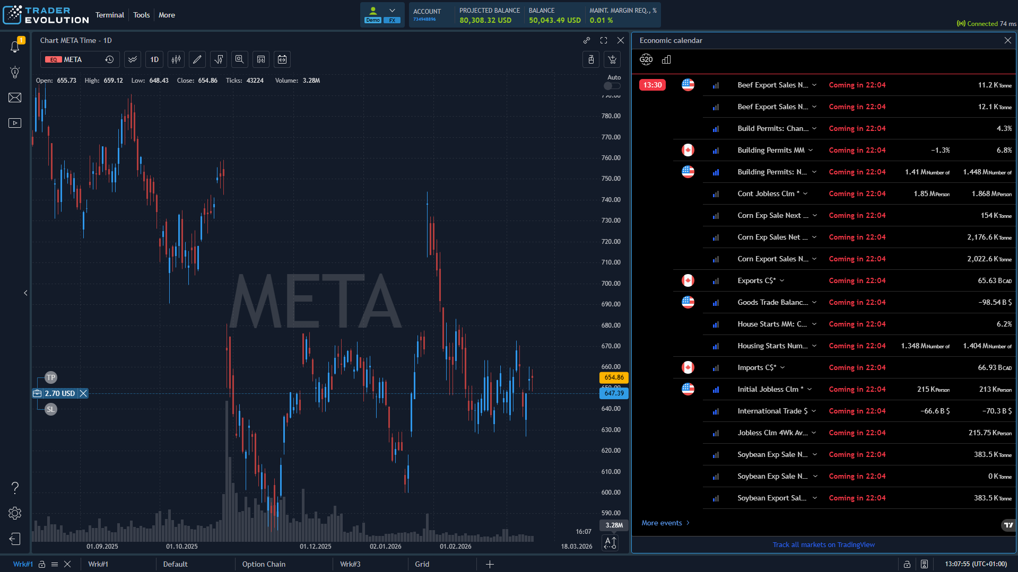Open the Tools menu
Viewport: 1018px width, 572px height.
pyautogui.click(x=141, y=15)
